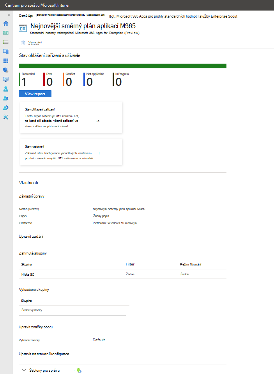274x374 pixels.
Task: Click the lightbulb icon beside Šablony pro správu
Action: pyautogui.click(x=79, y=370)
